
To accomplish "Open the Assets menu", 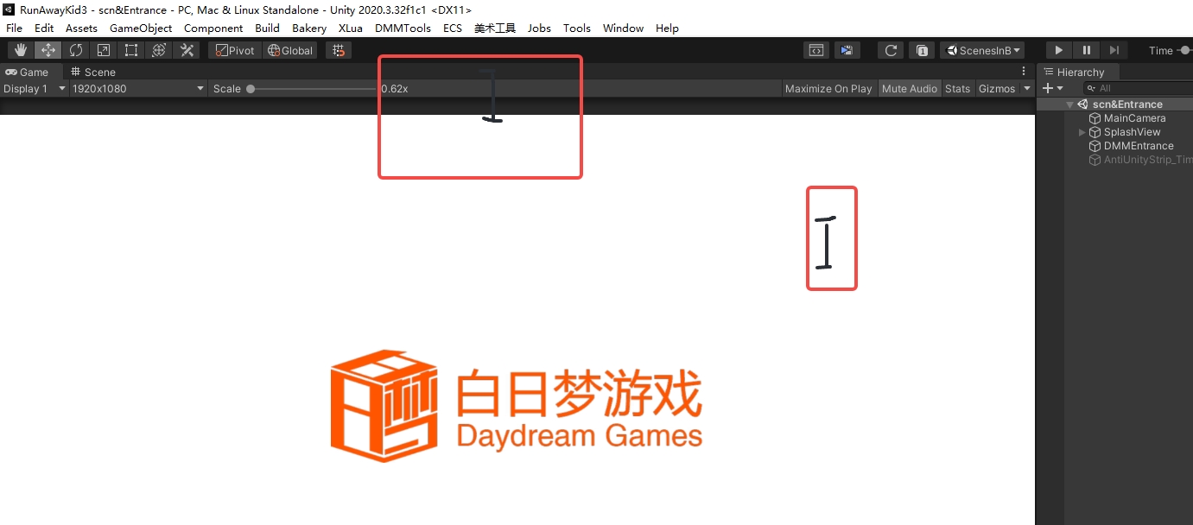I will 81,28.
